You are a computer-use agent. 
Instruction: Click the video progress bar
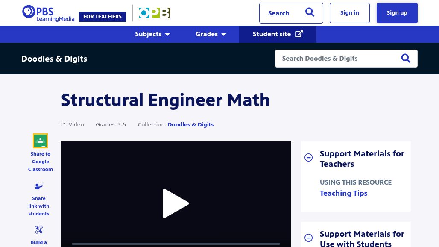tap(176, 244)
